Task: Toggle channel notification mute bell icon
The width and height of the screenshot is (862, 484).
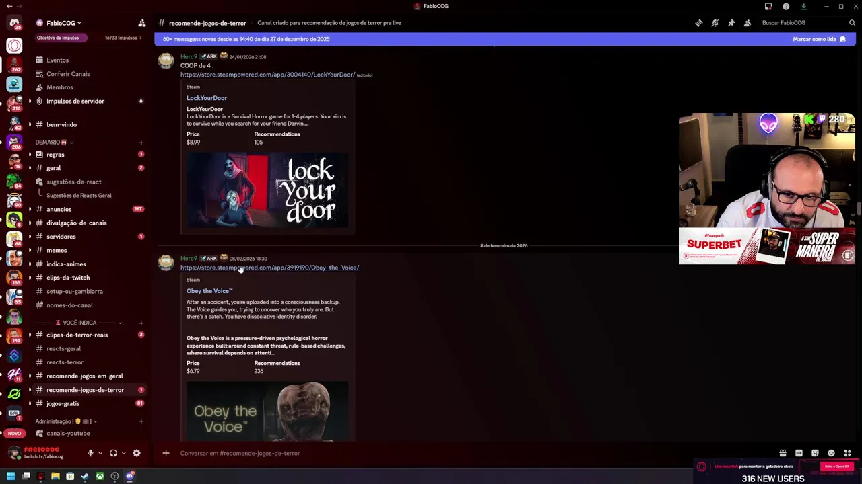Action: pos(715,23)
